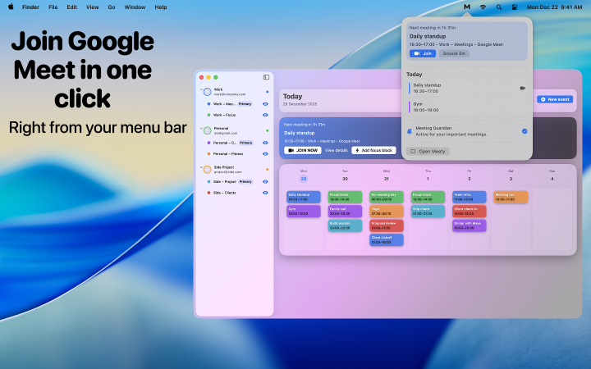Open the Window menu
This screenshot has width=591, height=369.
pos(135,7)
